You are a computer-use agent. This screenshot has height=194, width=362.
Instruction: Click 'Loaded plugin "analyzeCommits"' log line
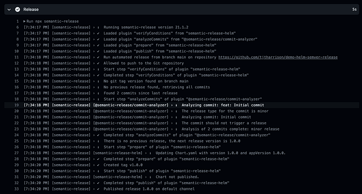180,39
